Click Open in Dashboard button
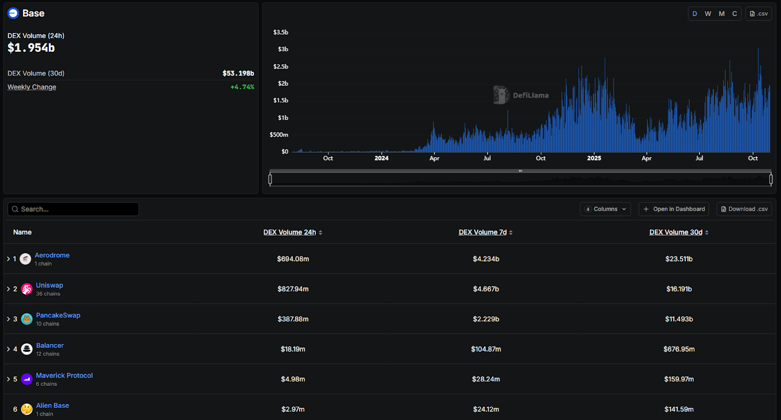Image resolution: width=781 pixels, height=420 pixels. click(x=674, y=209)
